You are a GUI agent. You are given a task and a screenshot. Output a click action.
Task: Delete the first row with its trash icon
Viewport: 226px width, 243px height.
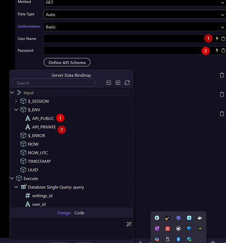click(222, 75)
